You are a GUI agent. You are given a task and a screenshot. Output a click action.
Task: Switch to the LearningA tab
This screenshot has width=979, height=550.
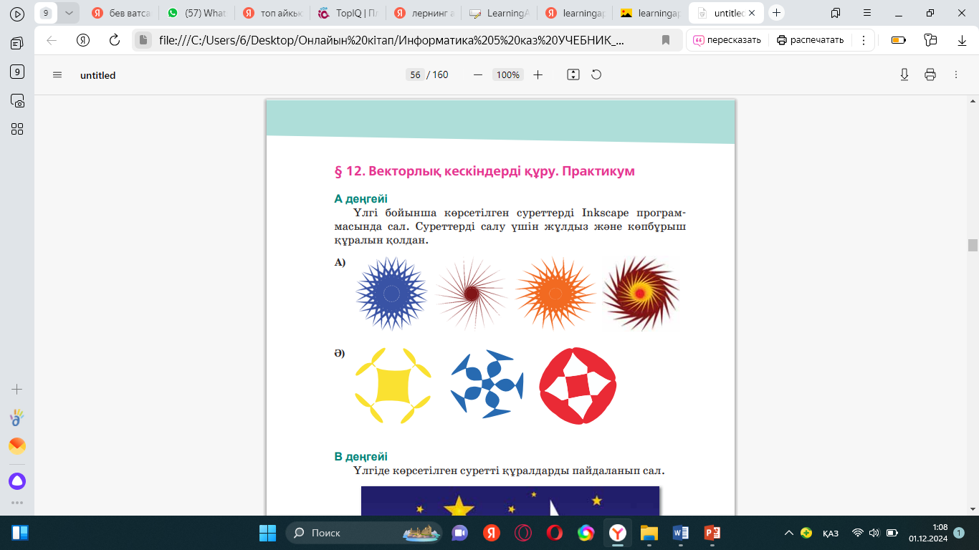(x=500, y=13)
